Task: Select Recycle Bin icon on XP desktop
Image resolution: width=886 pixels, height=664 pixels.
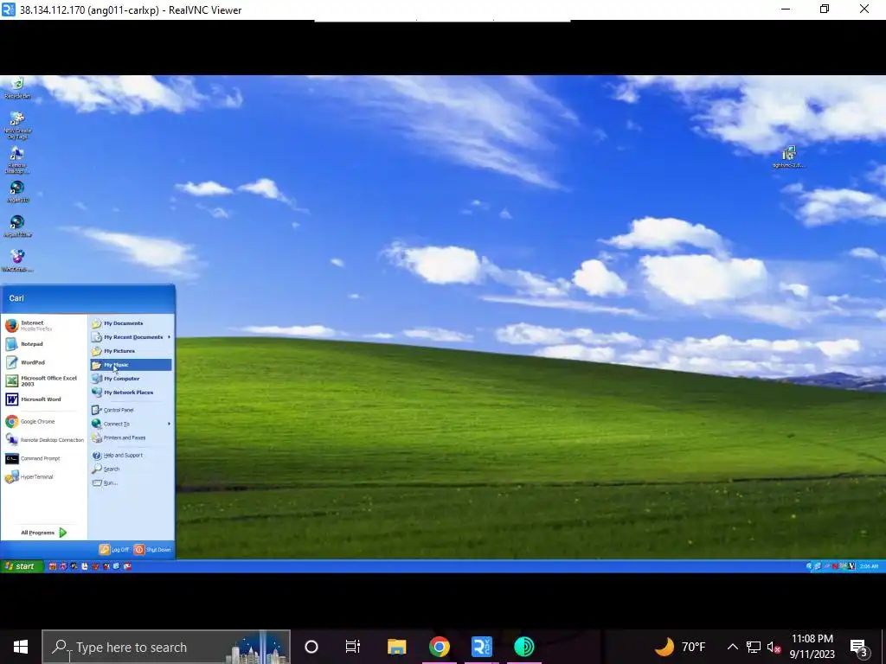Action: [x=17, y=89]
